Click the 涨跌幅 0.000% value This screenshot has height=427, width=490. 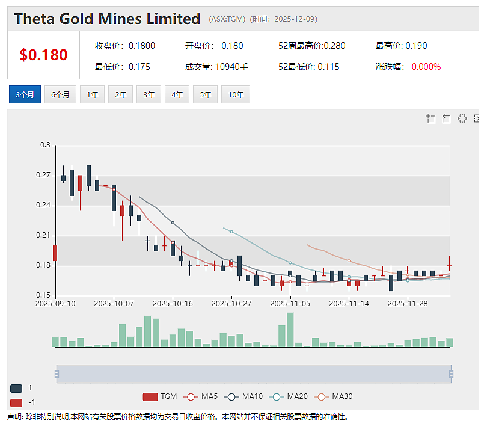(408, 67)
